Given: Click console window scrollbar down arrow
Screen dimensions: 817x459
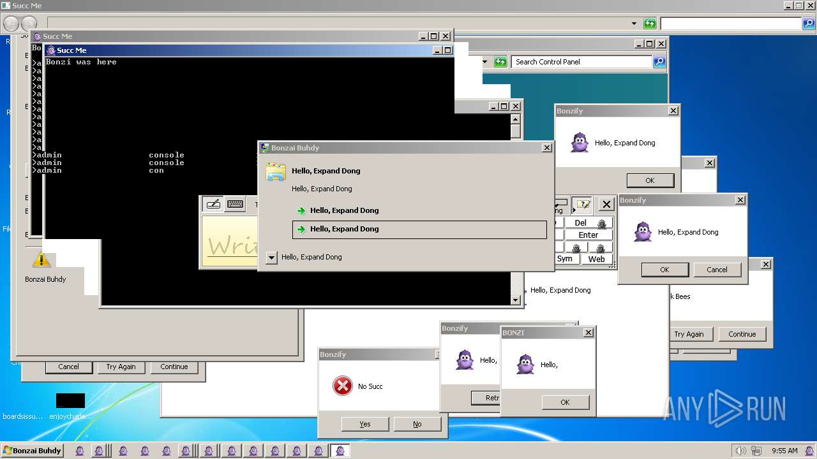Looking at the screenshot, I should click(x=516, y=300).
